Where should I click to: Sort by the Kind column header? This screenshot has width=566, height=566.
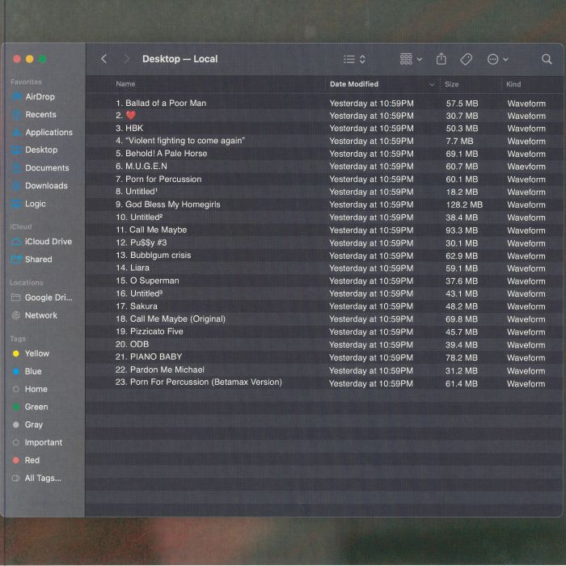click(513, 84)
